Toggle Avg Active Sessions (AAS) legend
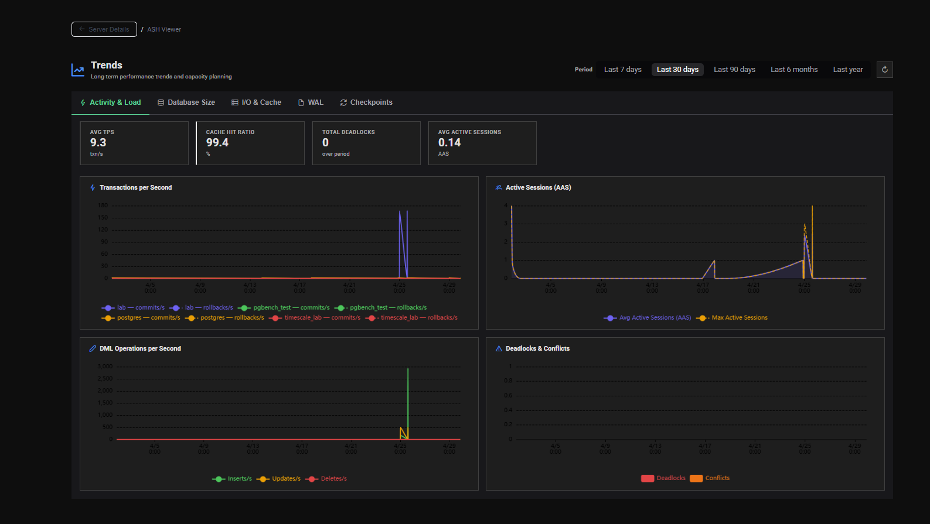 click(648, 318)
